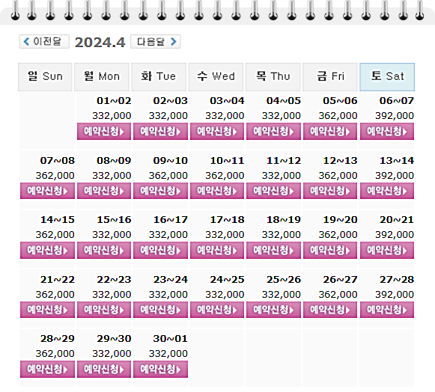
Task: Click the 362,000 price under 10~11
Action: [225, 176]
